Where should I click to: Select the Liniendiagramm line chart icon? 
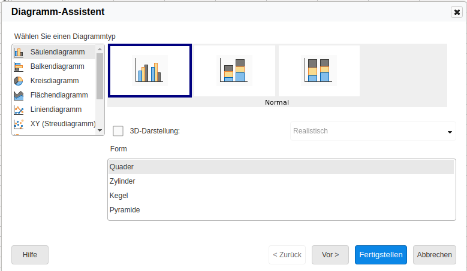point(19,109)
